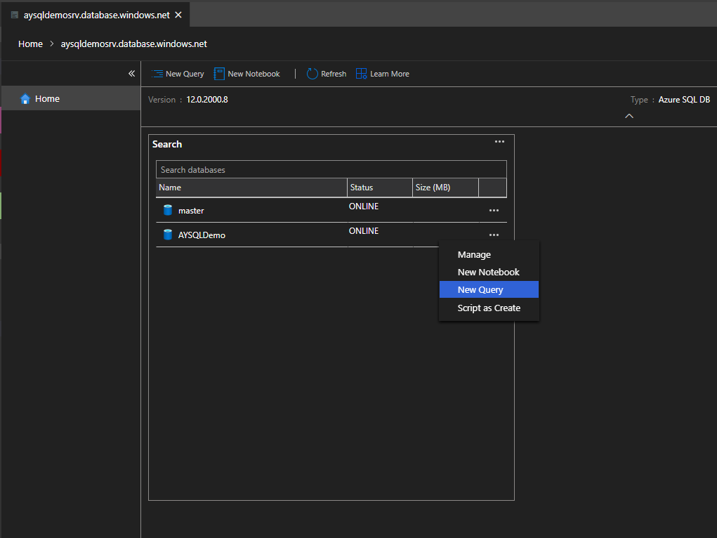Click the Learn More toolbar icon
This screenshot has height=538, width=717.
coord(362,74)
